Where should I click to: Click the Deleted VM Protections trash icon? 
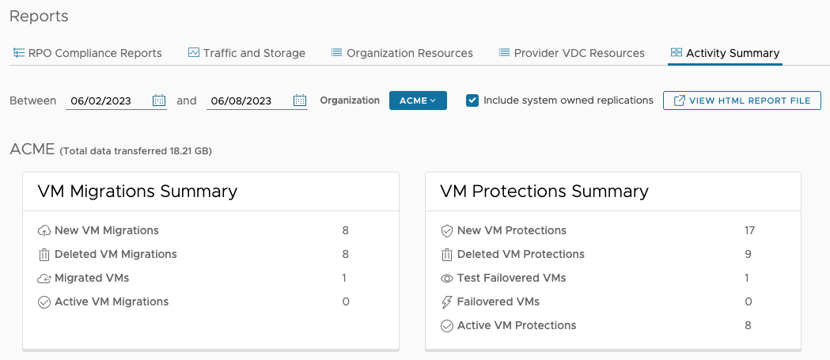447,255
